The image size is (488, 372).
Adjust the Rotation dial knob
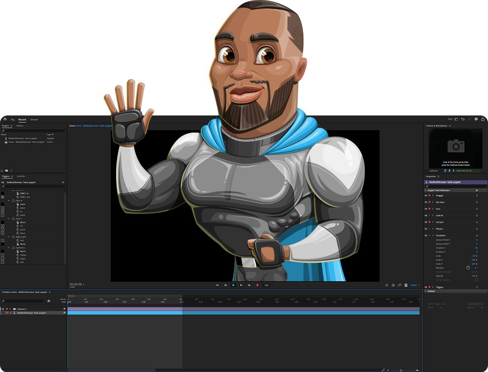click(x=468, y=267)
